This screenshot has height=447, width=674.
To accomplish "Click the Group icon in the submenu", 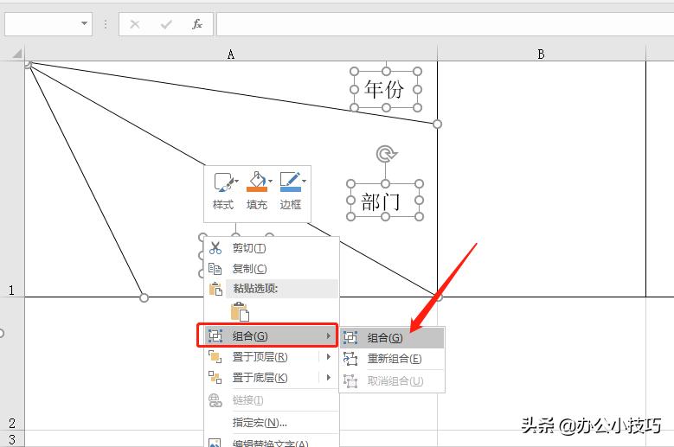I will pos(350,338).
